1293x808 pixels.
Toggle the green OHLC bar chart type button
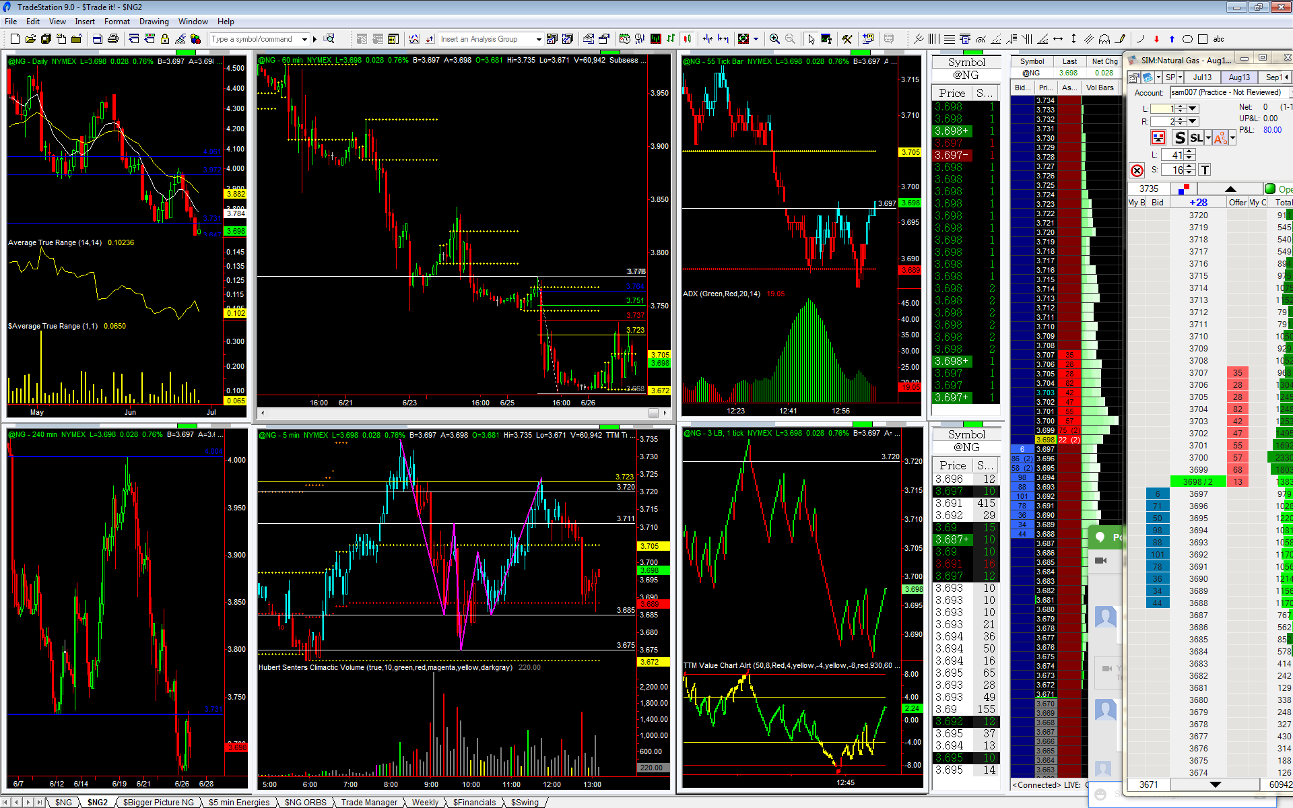(671, 39)
